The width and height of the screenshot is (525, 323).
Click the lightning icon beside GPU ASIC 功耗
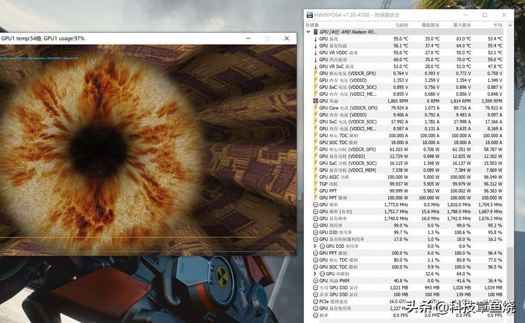tap(316, 177)
